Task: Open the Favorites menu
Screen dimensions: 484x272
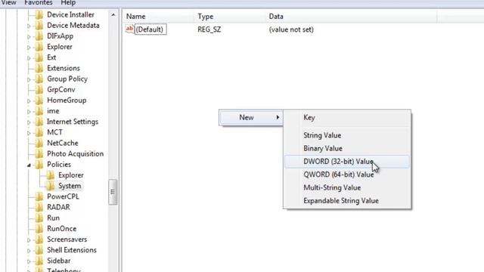Action: [x=39, y=3]
